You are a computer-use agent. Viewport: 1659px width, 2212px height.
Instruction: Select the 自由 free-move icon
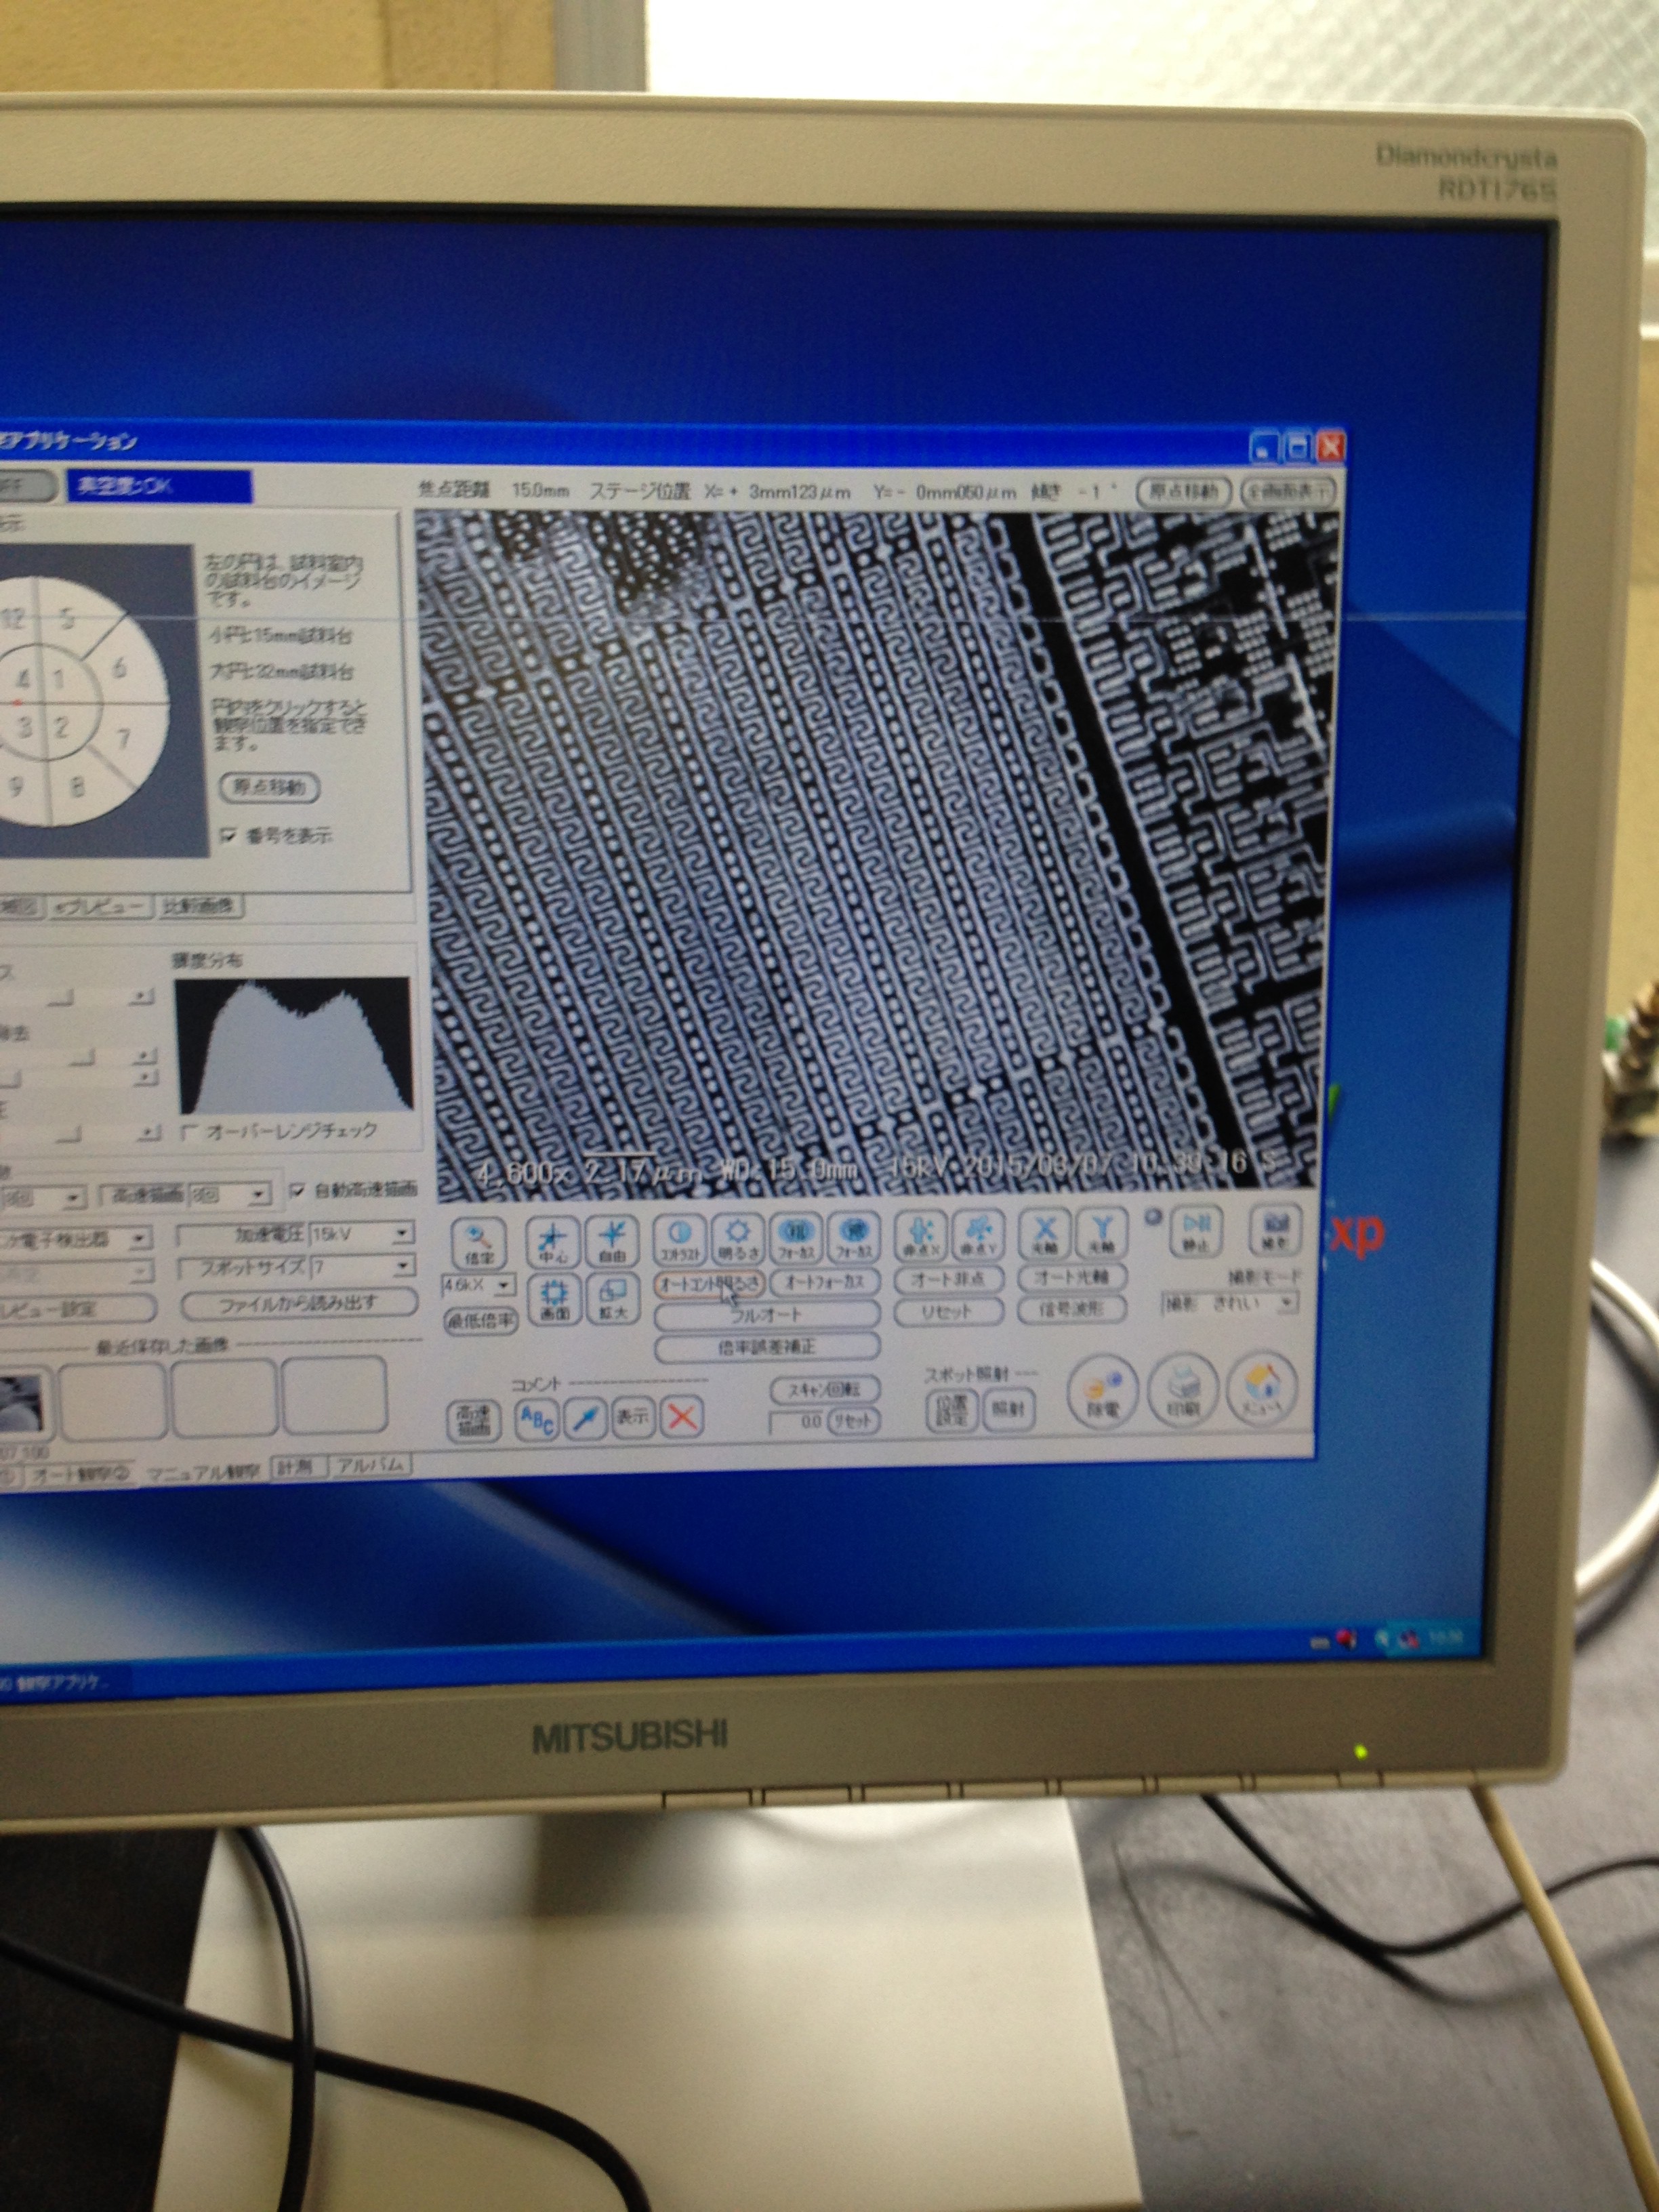point(611,1241)
